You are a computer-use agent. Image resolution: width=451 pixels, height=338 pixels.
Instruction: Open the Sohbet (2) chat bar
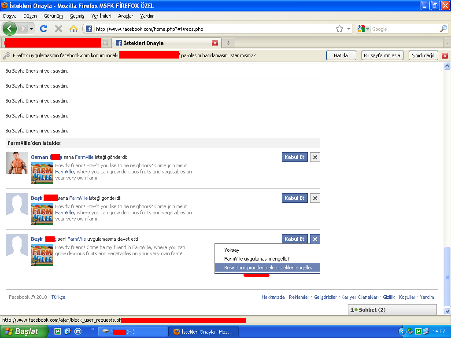point(392,309)
